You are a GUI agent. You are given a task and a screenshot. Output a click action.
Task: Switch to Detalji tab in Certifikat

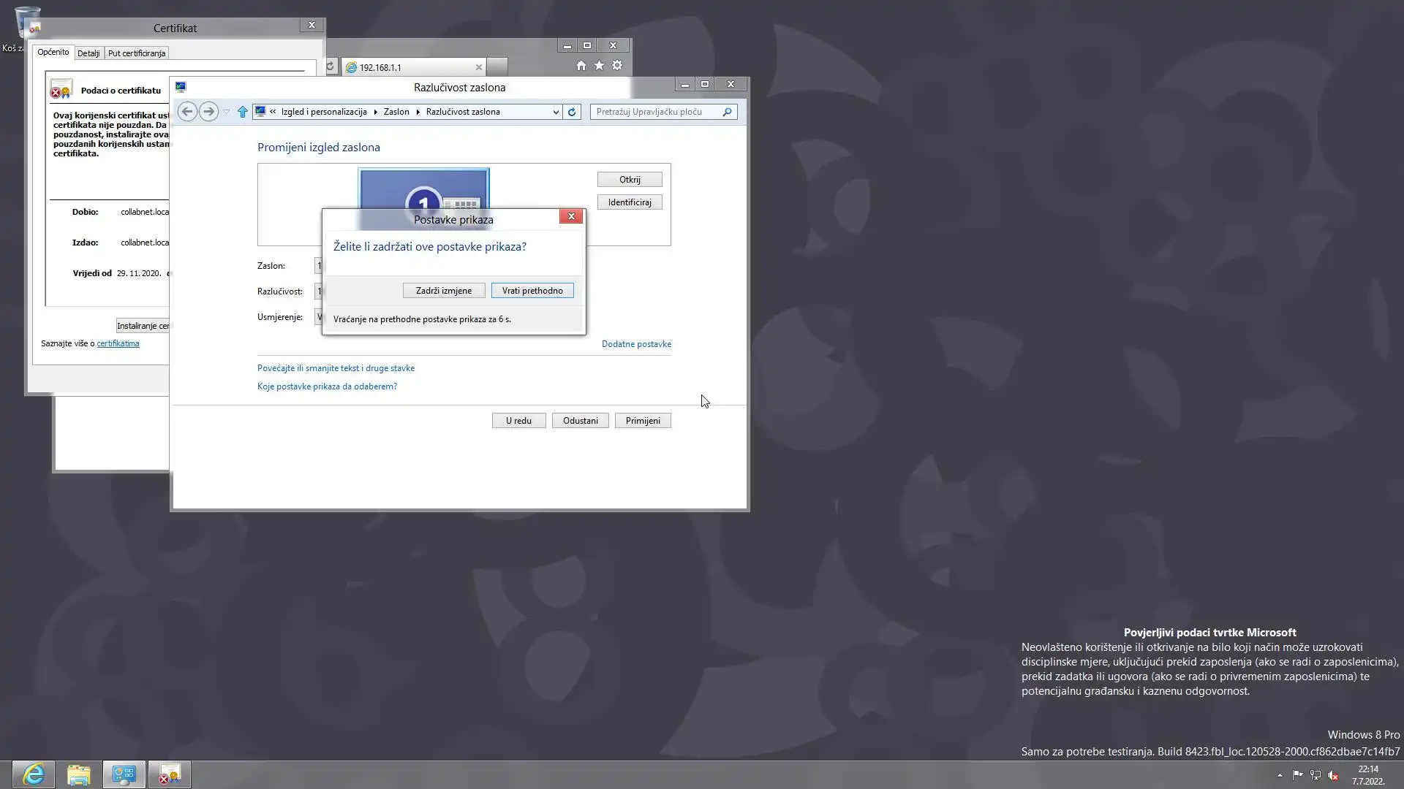point(88,53)
